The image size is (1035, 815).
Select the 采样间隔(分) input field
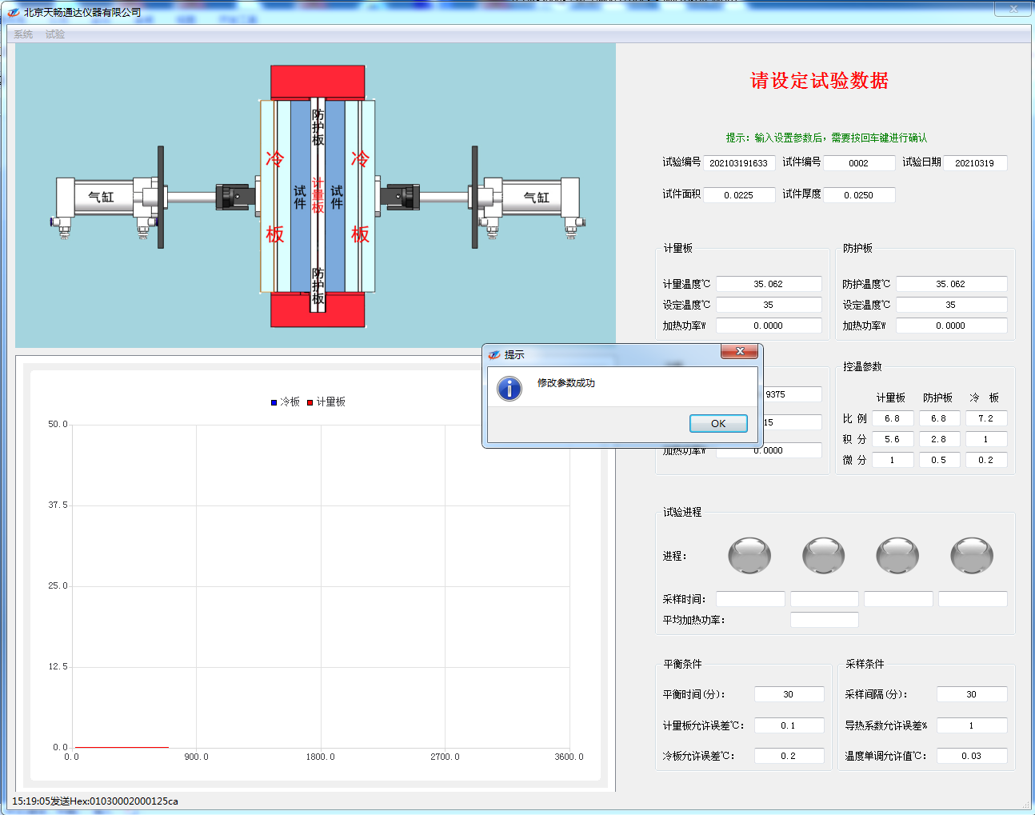click(x=971, y=694)
